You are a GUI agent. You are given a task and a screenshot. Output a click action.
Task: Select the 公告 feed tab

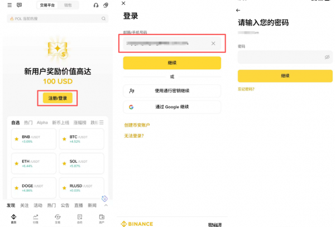[65, 205]
